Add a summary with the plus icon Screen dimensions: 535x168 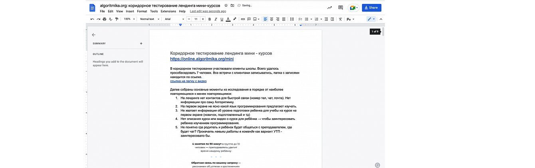[x=141, y=43]
